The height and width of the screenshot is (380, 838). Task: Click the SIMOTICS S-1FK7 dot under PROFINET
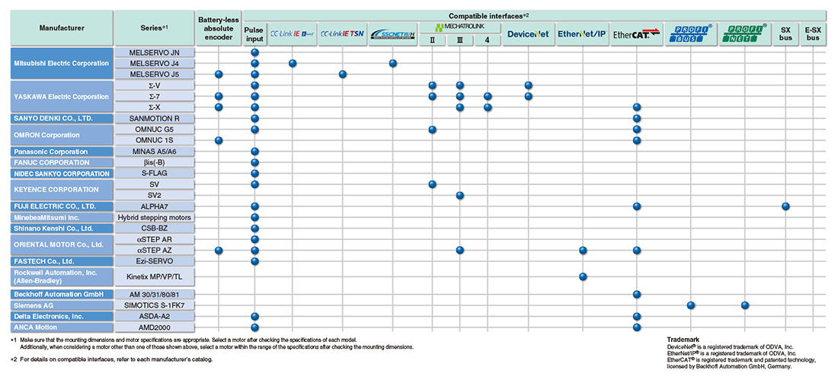(745, 305)
